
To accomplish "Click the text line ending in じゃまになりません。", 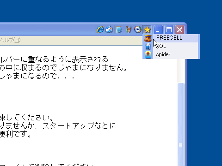I will click(64, 67).
